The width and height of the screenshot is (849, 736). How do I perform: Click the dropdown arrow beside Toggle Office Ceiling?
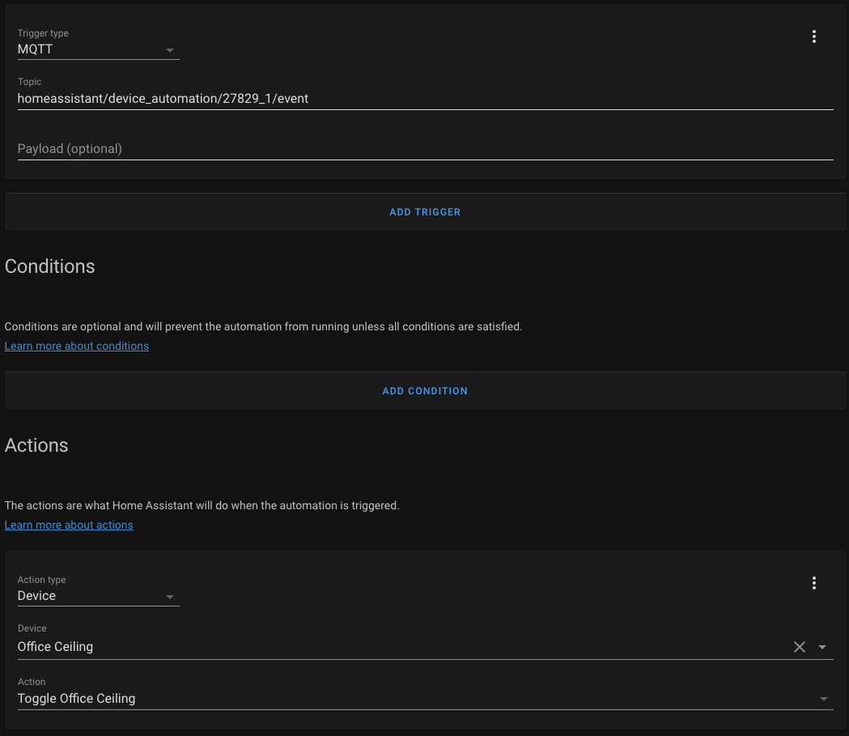click(x=823, y=698)
